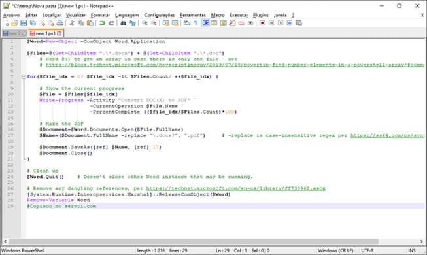427x255 pixels.
Task: Click the UTF-8 encoding in the status bar
Action: click(x=367, y=250)
